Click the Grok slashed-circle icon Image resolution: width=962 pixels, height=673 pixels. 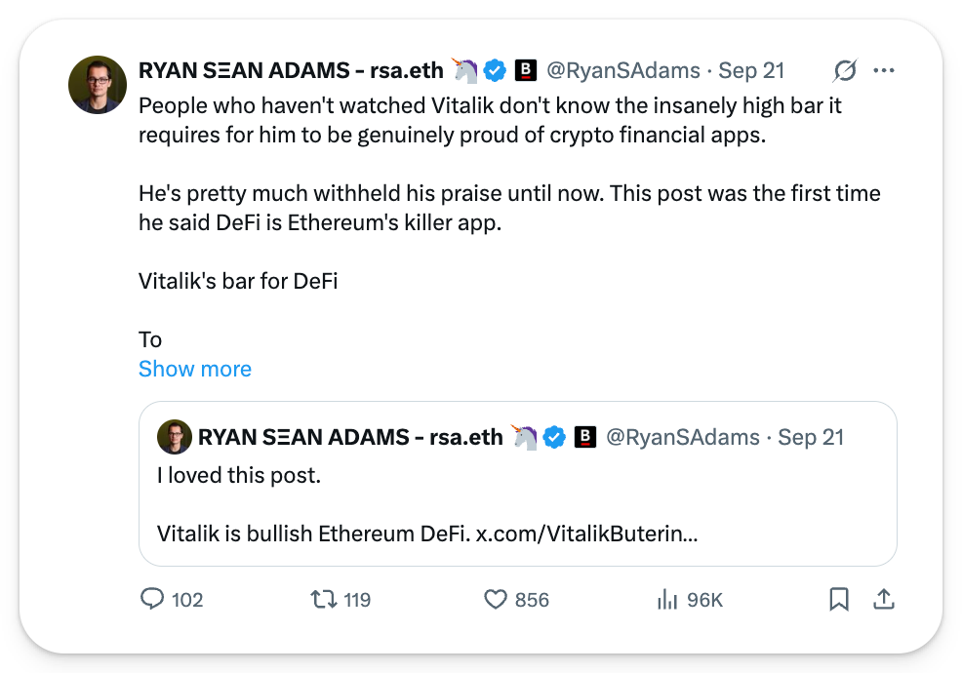pyautogui.click(x=845, y=70)
